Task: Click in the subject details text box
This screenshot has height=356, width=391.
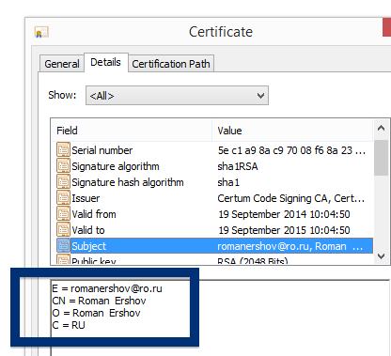Action: tap(219, 317)
